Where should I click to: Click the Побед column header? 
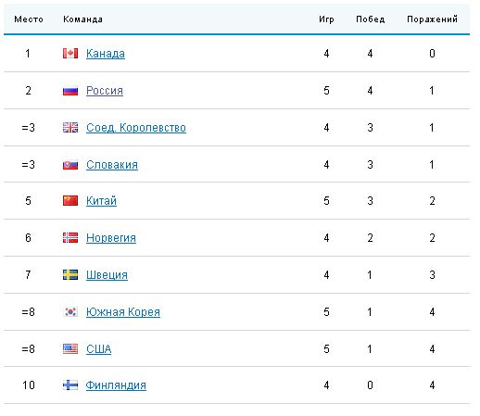[370, 19]
